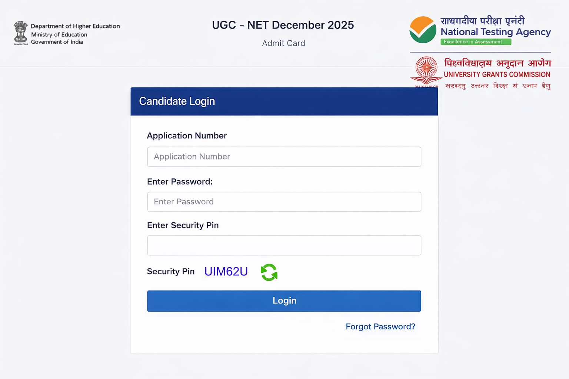Click the Candidate Login header bar

tap(284, 101)
